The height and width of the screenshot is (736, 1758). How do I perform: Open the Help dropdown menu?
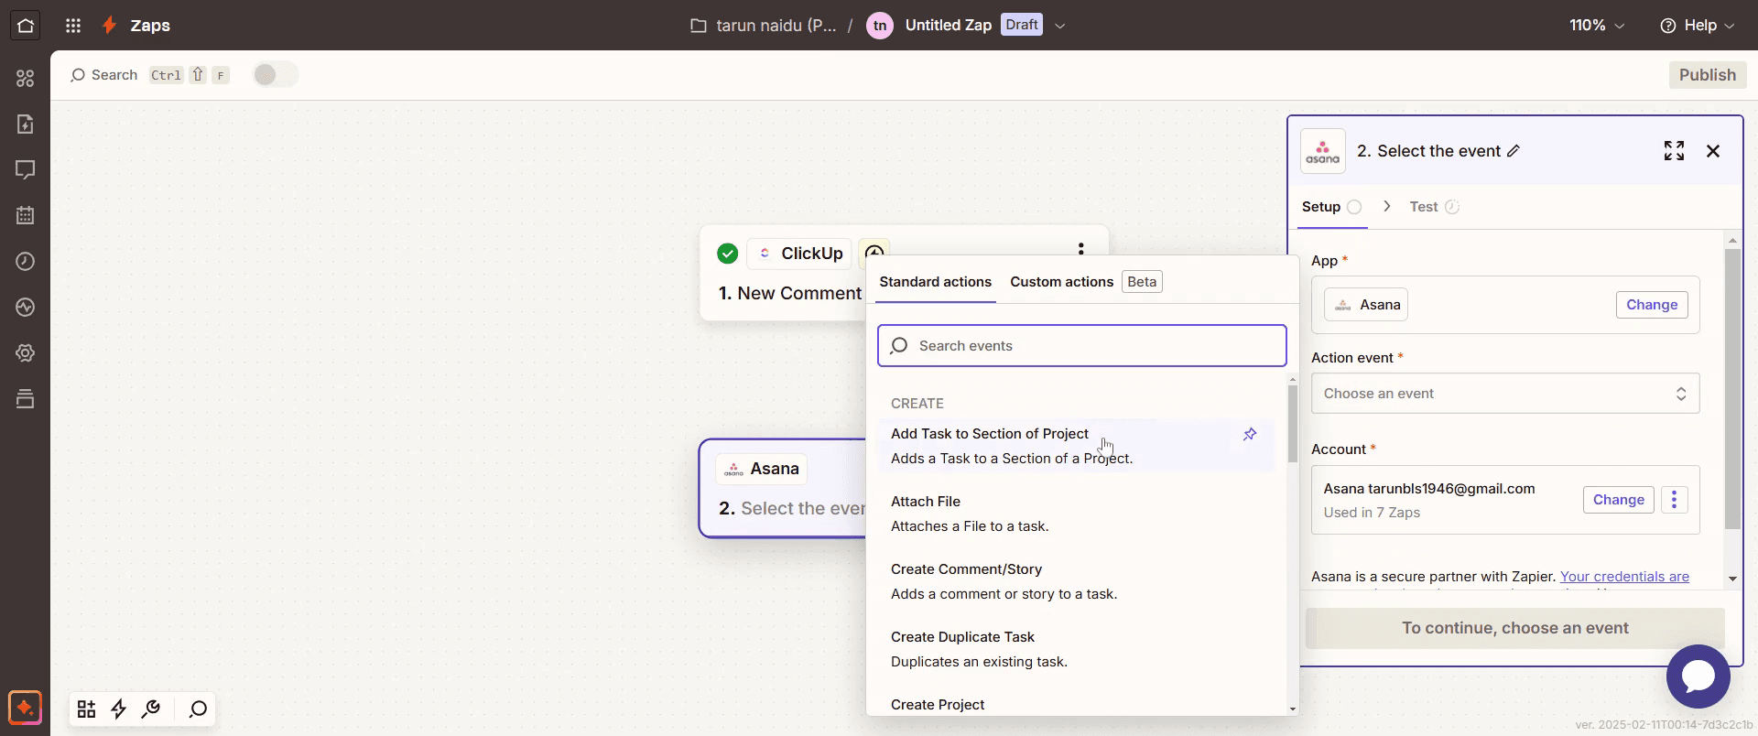(1698, 26)
